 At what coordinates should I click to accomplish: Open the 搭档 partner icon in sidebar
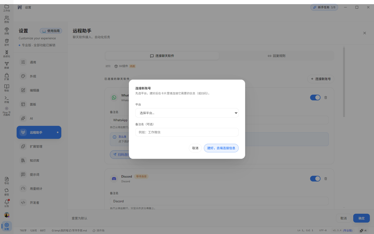coord(7,19)
